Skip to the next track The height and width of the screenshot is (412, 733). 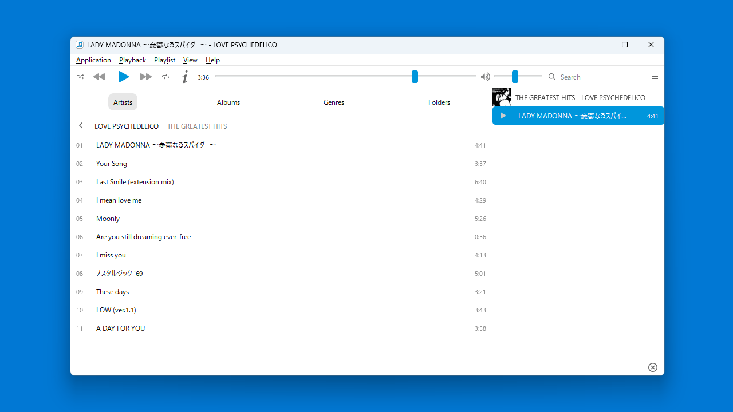(146, 77)
